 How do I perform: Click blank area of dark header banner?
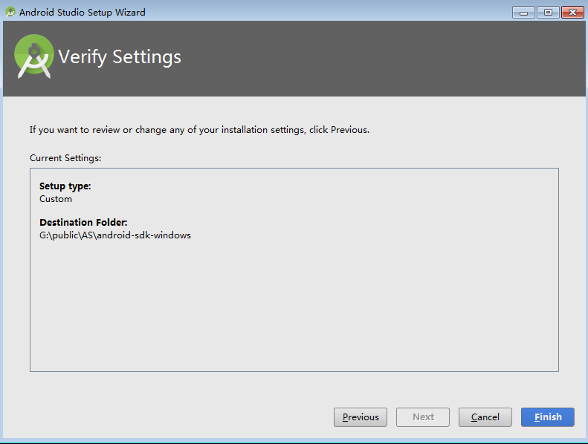tap(387, 59)
